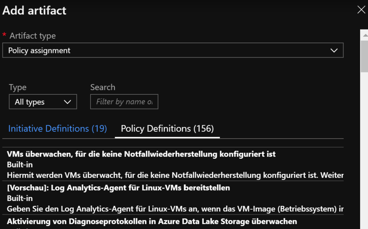This screenshot has height=229, width=368.
Task: Close the Add artifact panel
Action: pos(361,10)
